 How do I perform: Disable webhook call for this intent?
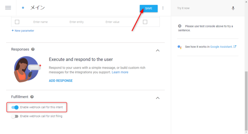click(15, 107)
